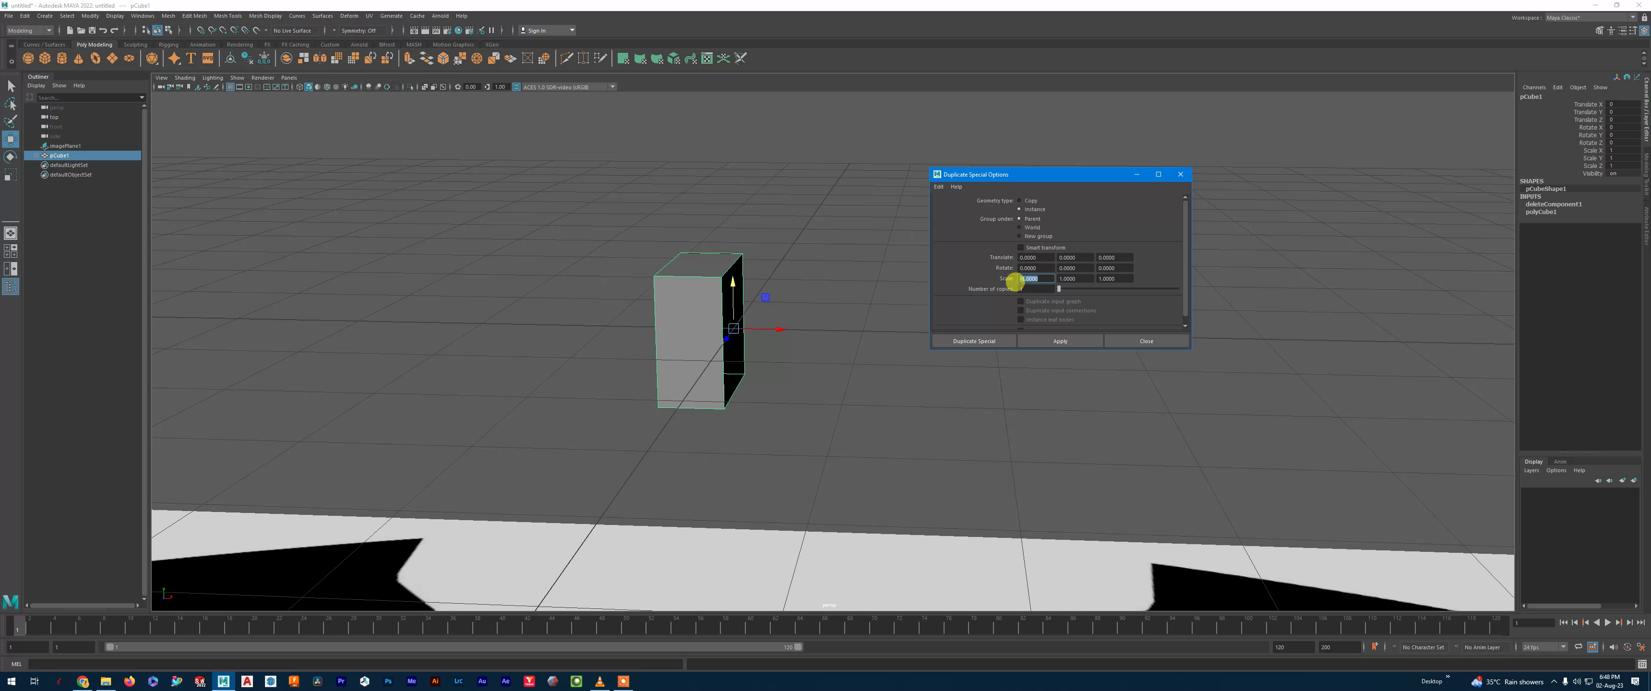The height and width of the screenshot is (691, 1651).
Task: Open Chrome from the Windows taskbar
Action: tap(83, 681)
